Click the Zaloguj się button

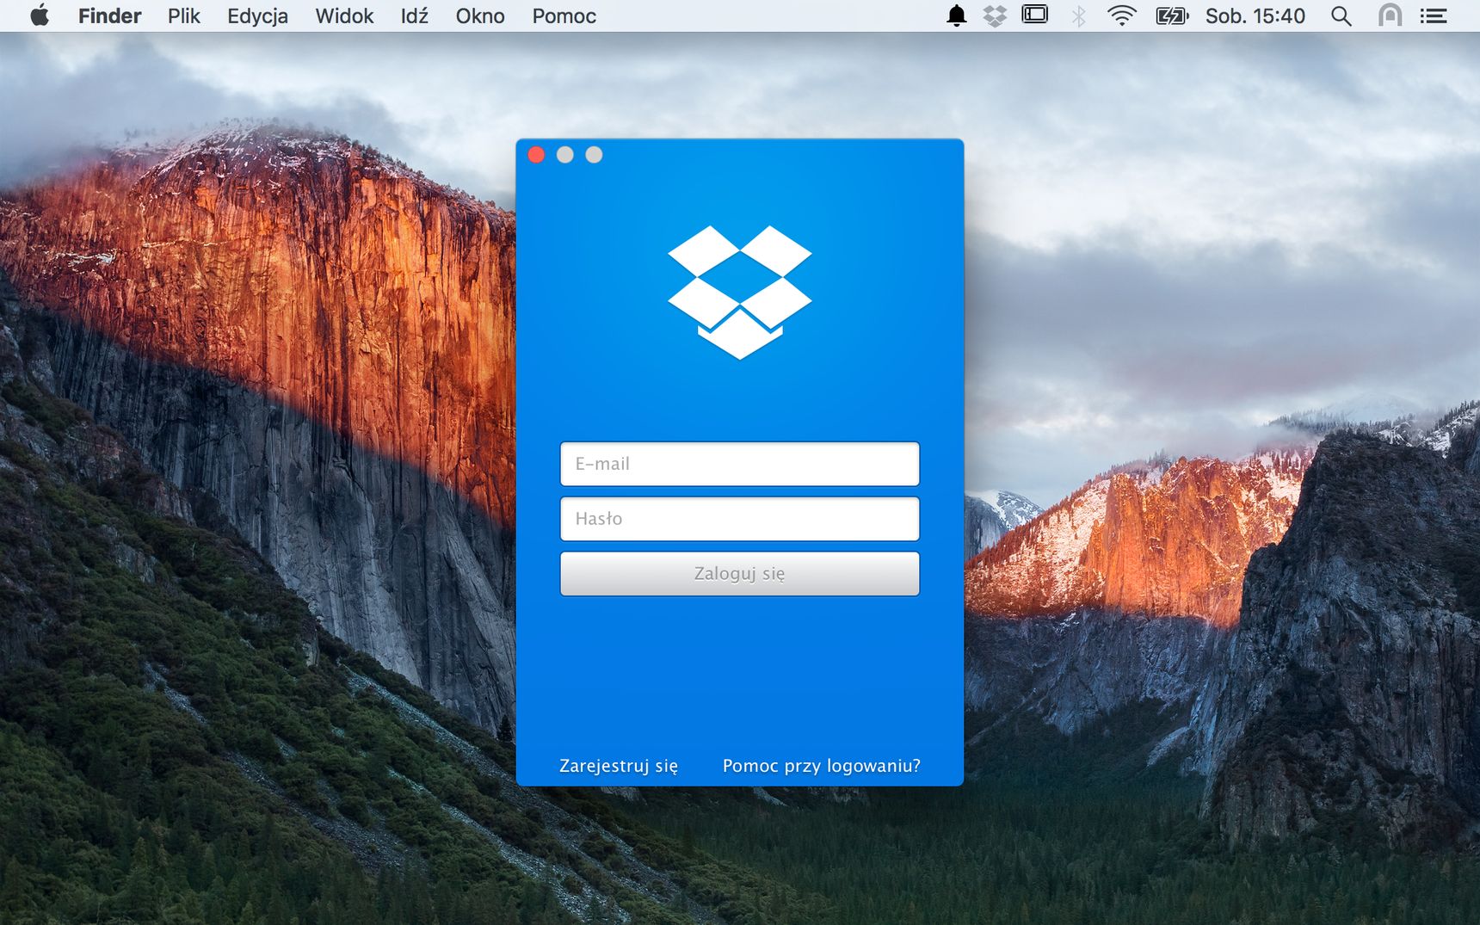pyautogui.click(x=740, y=574)
